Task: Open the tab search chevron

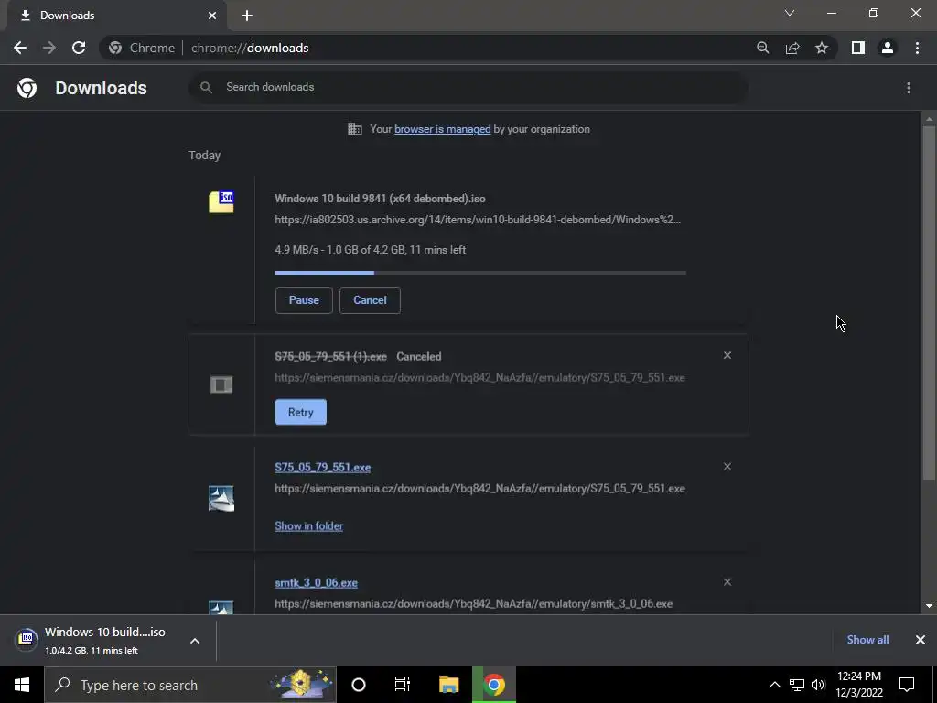Action: click(790, 13)
